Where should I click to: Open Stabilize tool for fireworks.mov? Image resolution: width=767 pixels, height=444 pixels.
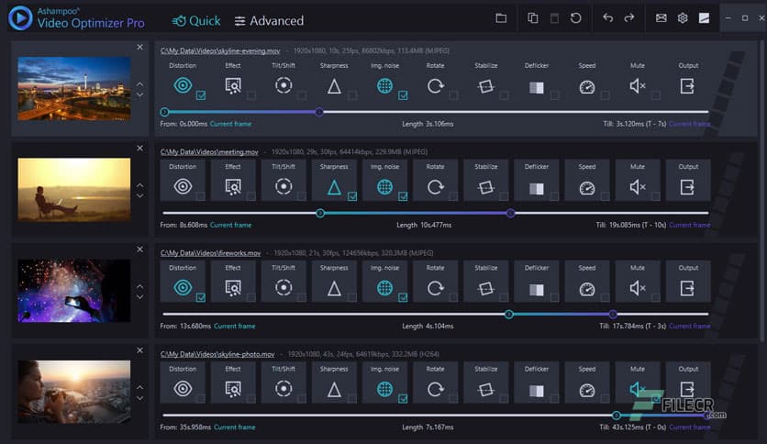[485, 289]
